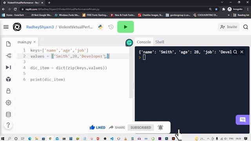Open the Settings gear icon

[x=8, y=103]
